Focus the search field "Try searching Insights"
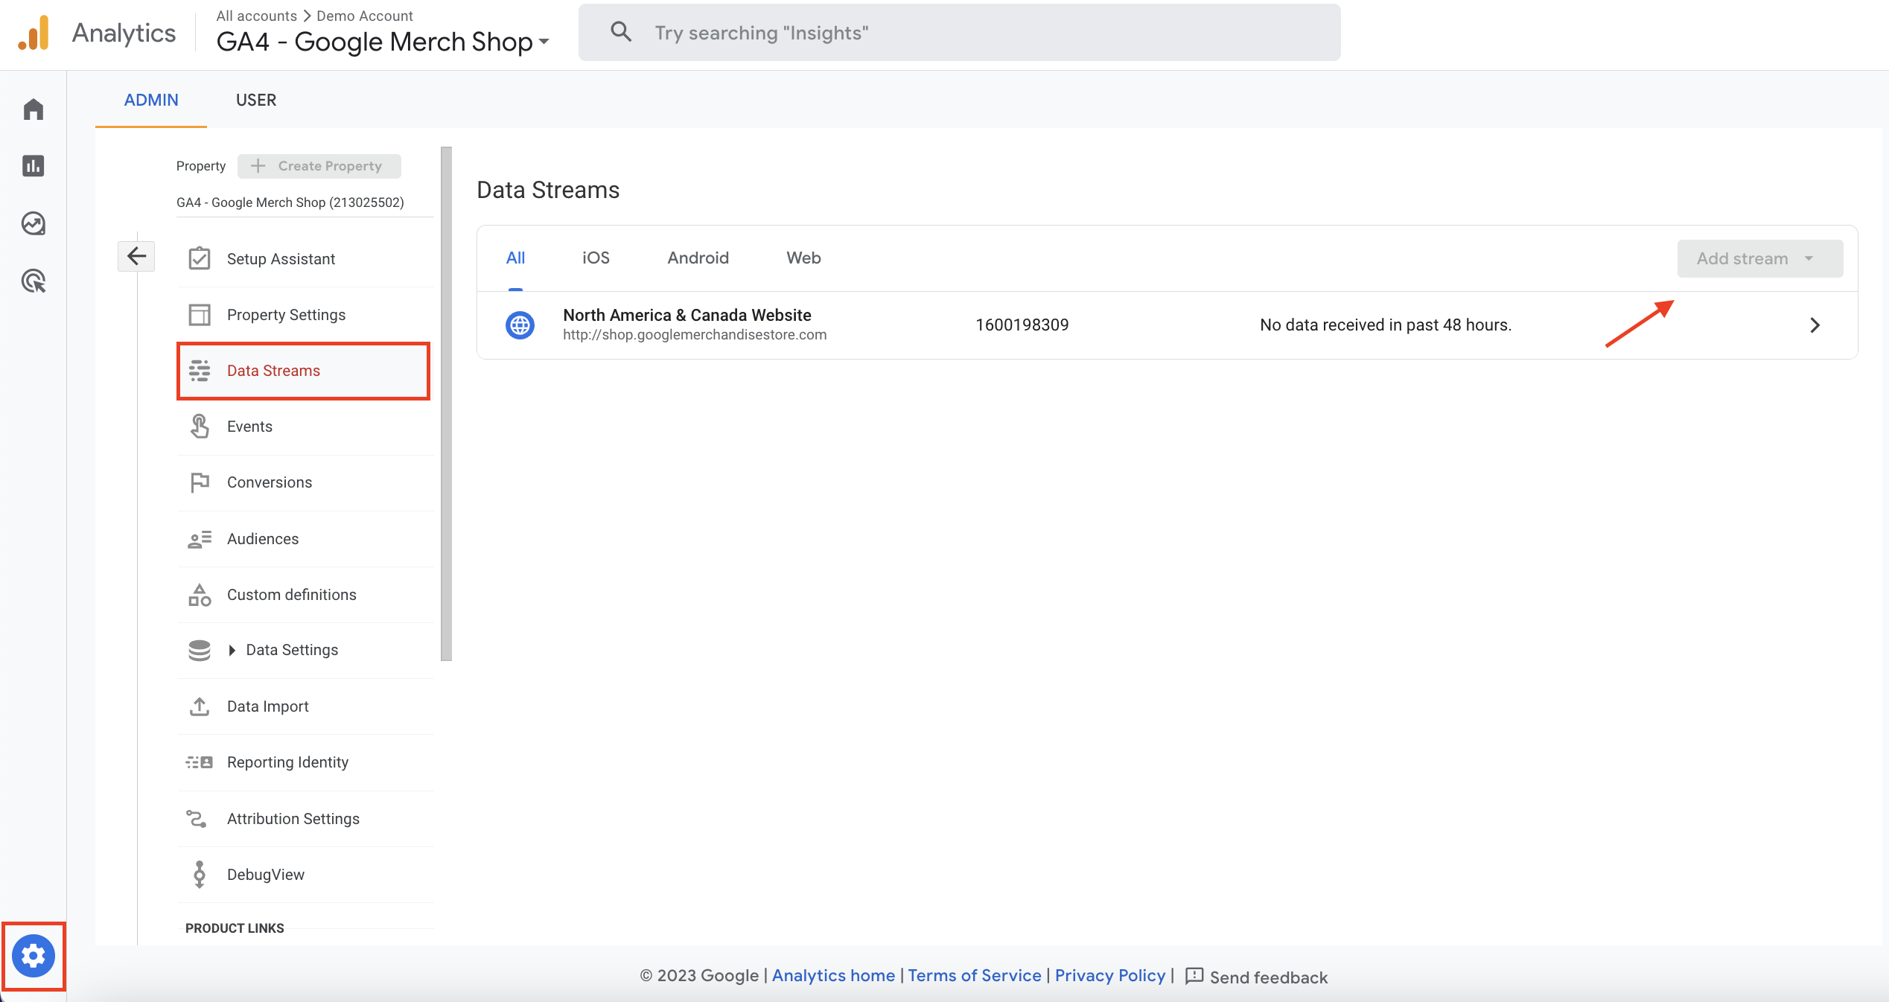The image size is (1889, 1002). [960, 32]
